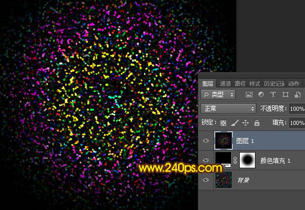Switch to the 图层 tab
305x210 pixels.
tap(208, 84)
